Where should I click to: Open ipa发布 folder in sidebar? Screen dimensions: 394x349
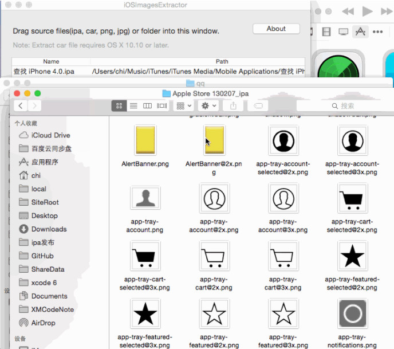pyautogui.click(x=37, y=242)
